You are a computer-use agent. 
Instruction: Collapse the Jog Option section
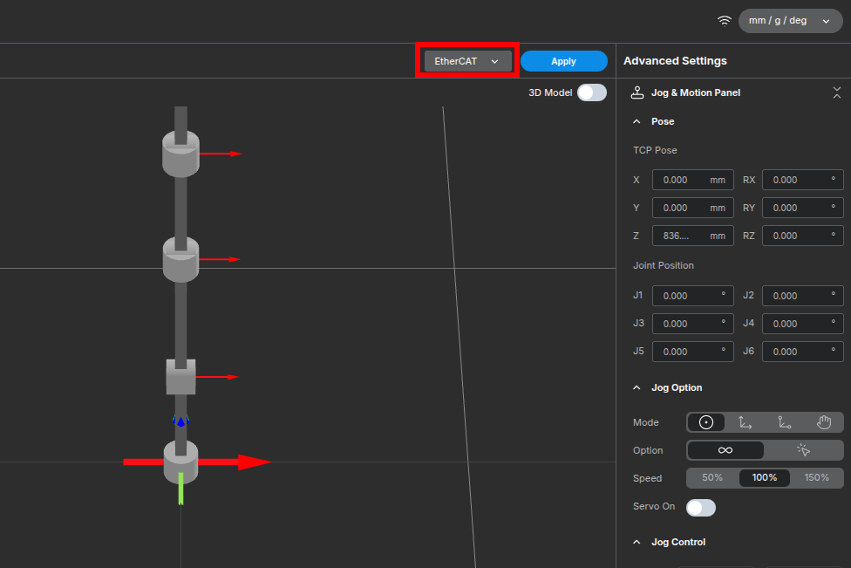point(637,387)
